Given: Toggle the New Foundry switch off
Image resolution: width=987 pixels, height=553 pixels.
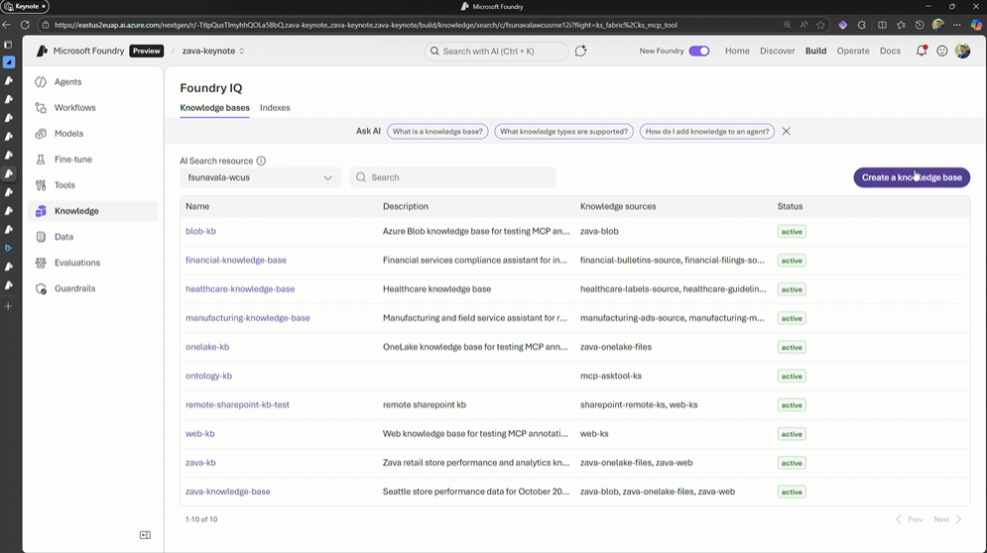Looking at the screenshot, I should coord(699,51).
